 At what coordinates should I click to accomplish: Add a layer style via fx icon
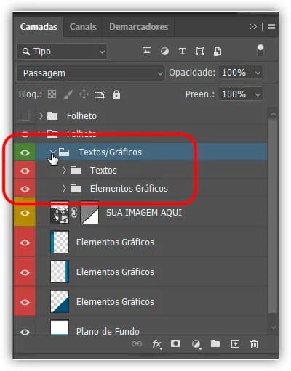pyautogui.click(x=157, y=344)
